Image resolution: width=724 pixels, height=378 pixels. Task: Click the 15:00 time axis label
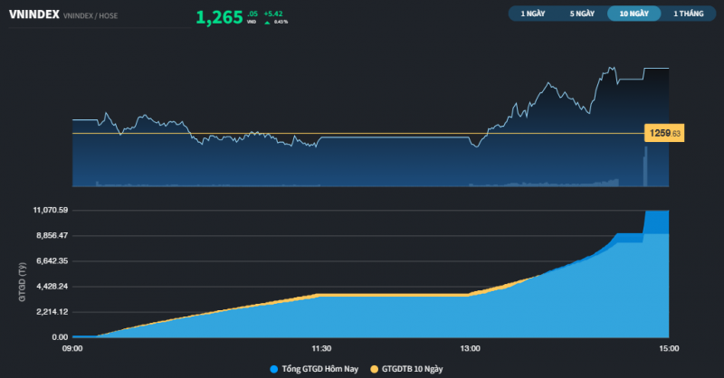tap(668, 348)
